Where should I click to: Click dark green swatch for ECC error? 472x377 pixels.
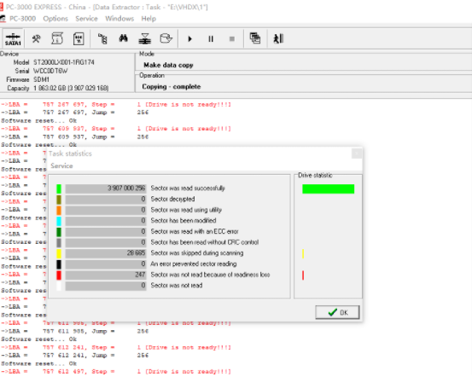[x=59, y=232]
